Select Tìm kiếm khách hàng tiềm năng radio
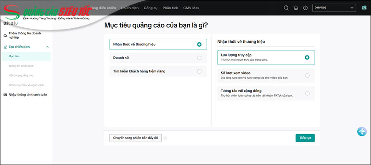This screenshot has width=371, height=165. 199,71
